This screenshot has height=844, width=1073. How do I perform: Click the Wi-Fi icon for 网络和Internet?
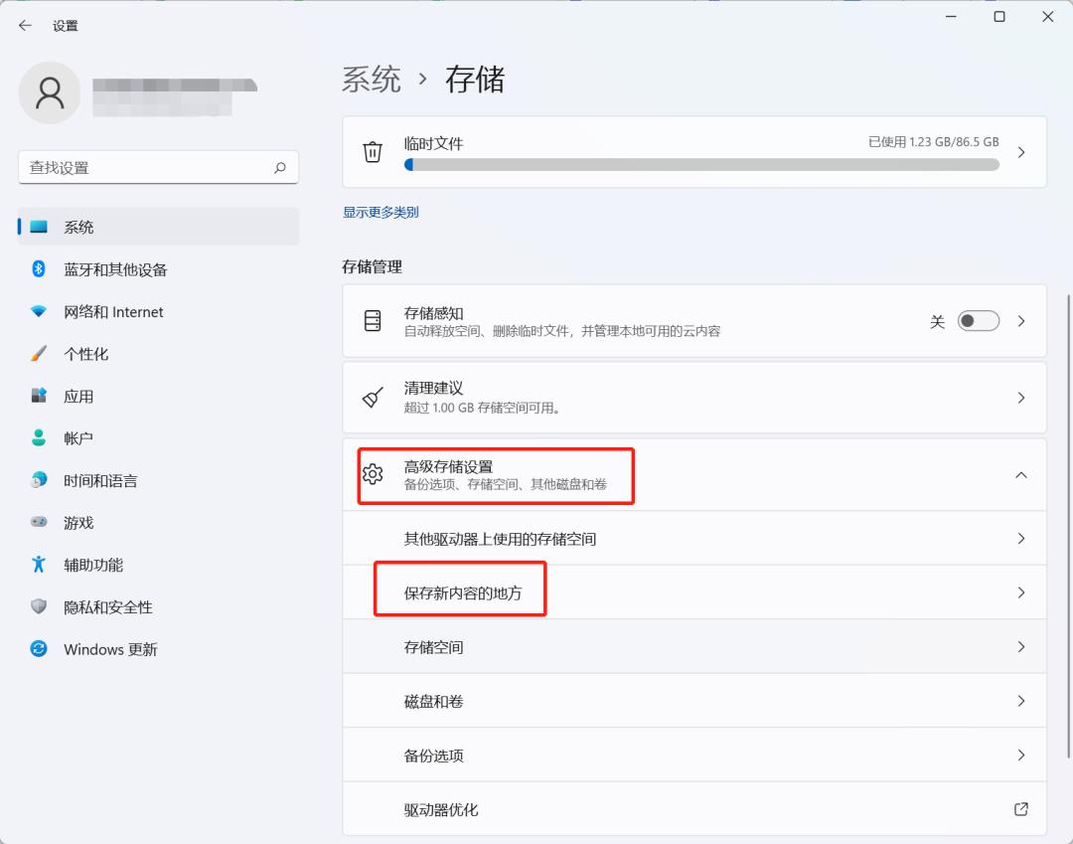pos(37,311)
